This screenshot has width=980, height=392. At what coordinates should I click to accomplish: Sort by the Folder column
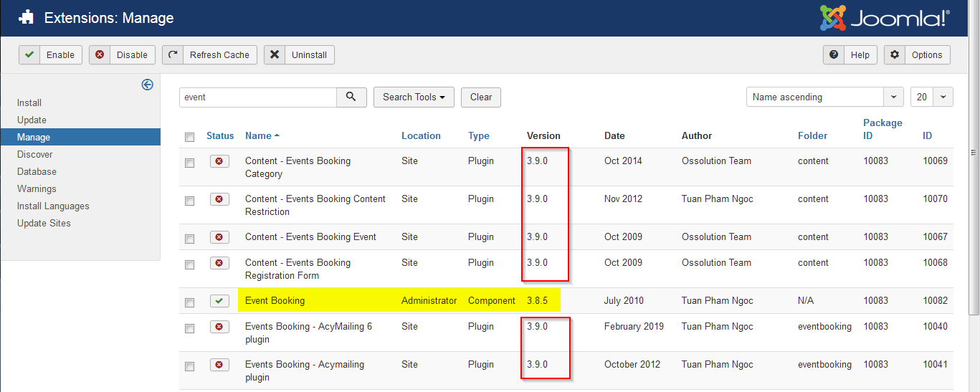coord(812,135)
